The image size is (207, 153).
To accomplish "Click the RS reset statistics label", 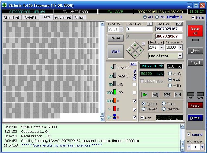I will pyautogui.click(x=133, y=64).
